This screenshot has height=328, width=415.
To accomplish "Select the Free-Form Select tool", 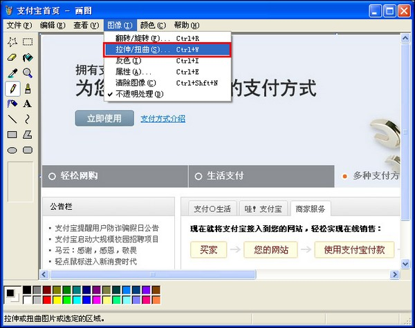I will click(12, 42).
